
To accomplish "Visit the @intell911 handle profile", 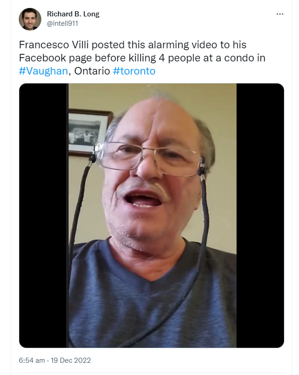I will (x=62, y=23).
